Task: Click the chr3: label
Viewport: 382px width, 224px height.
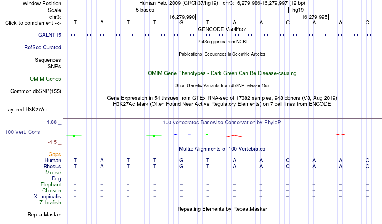Action: 55,17
